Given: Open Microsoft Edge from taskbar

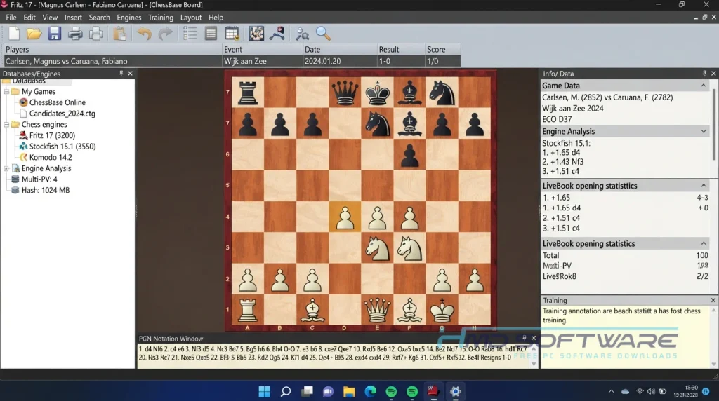Looking at the screenshot, I should (x=371, y=391).
